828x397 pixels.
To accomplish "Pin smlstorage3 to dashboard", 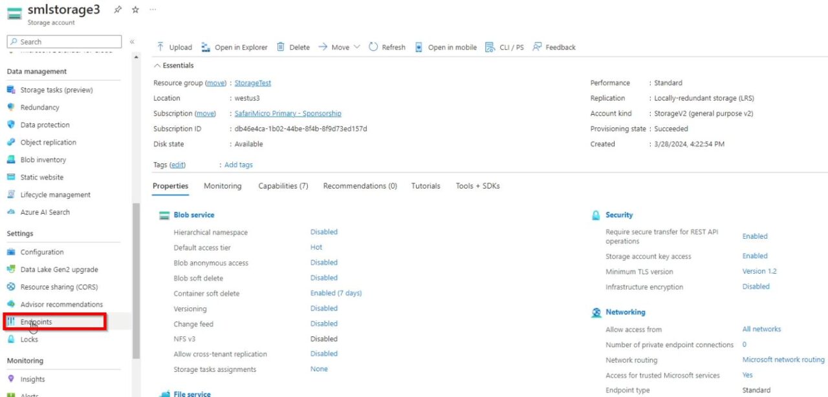I will coord(118,9).
